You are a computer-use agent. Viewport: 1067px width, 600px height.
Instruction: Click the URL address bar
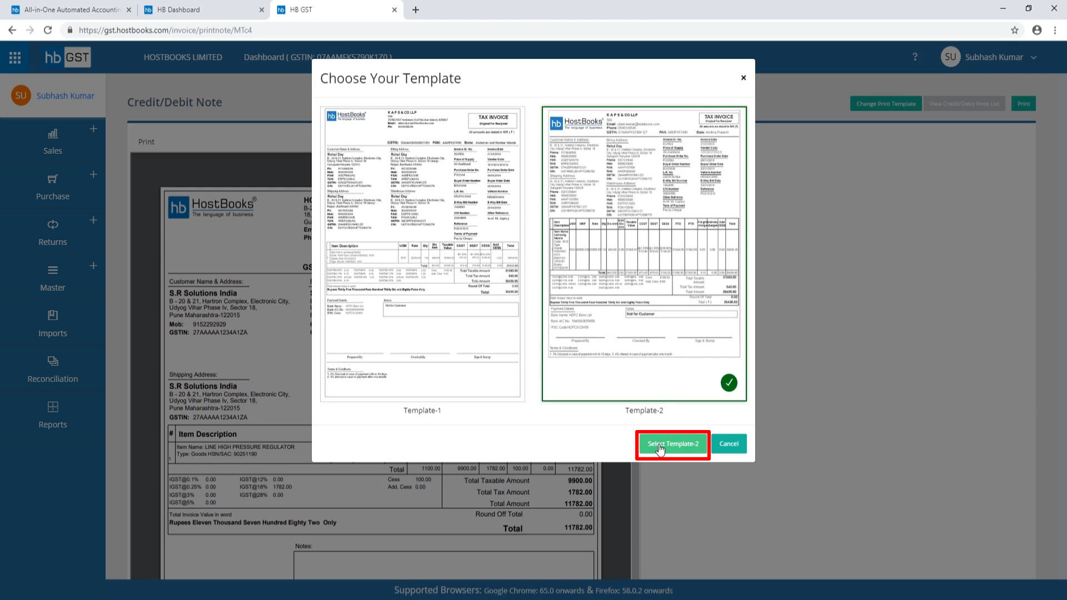[533, 30]
